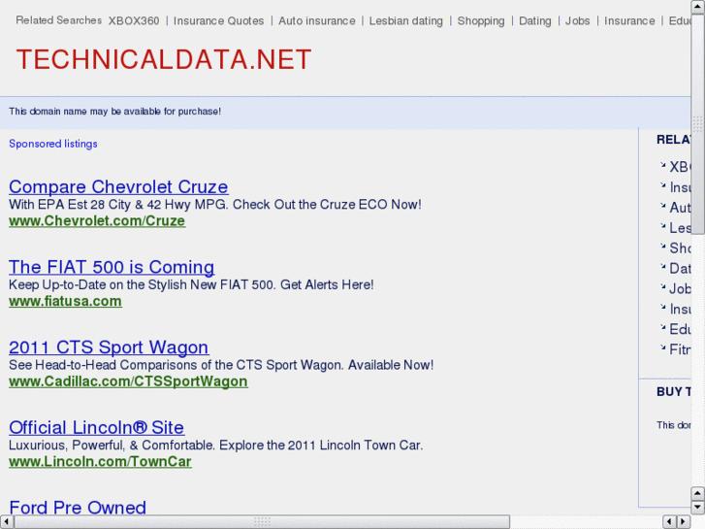This screenshot has width=705, height=529.
Task: Visit www.Chevrolet.com/Cruze URL link
Action: pyautogui.click(x=97, y=220)
